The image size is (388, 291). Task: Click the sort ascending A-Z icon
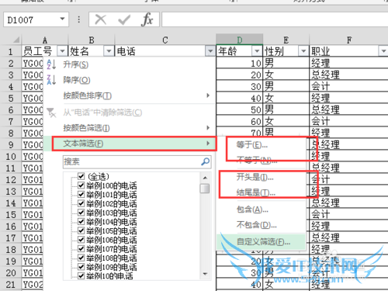pos(51,64)
